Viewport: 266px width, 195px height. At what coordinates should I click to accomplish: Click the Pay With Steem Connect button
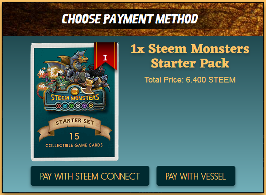pyautogui.click(x=90, y=176)
